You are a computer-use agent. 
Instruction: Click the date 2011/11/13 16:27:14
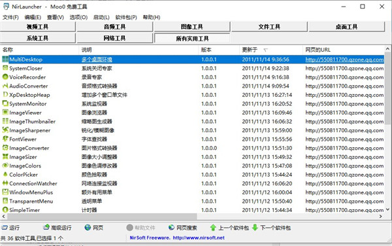tap(267, 95)
